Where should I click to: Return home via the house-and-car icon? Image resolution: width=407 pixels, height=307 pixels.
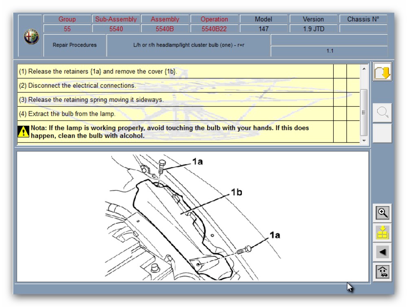(x=383, y=271)
